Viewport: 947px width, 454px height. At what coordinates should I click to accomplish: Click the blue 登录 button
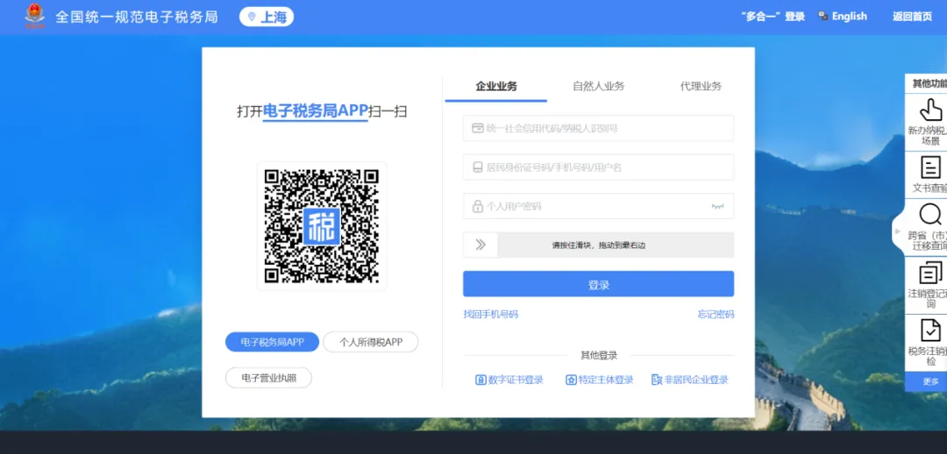[599, 284]
